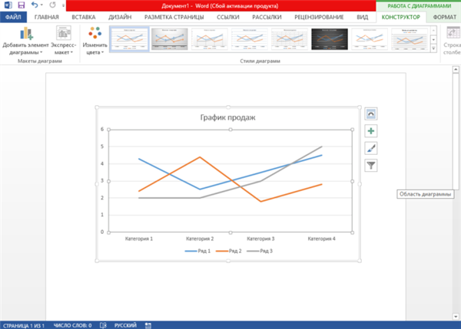Click ЧИСЛО СЛОВ: 0 in status bar

(x=72, y=325)
